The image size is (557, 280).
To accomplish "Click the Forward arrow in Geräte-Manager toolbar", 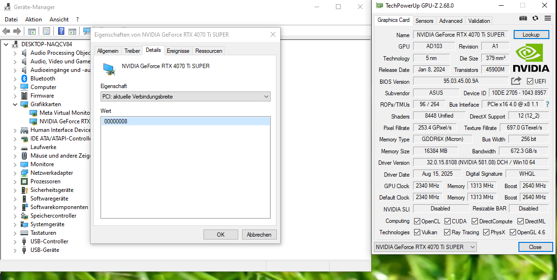I will point(17,31).
